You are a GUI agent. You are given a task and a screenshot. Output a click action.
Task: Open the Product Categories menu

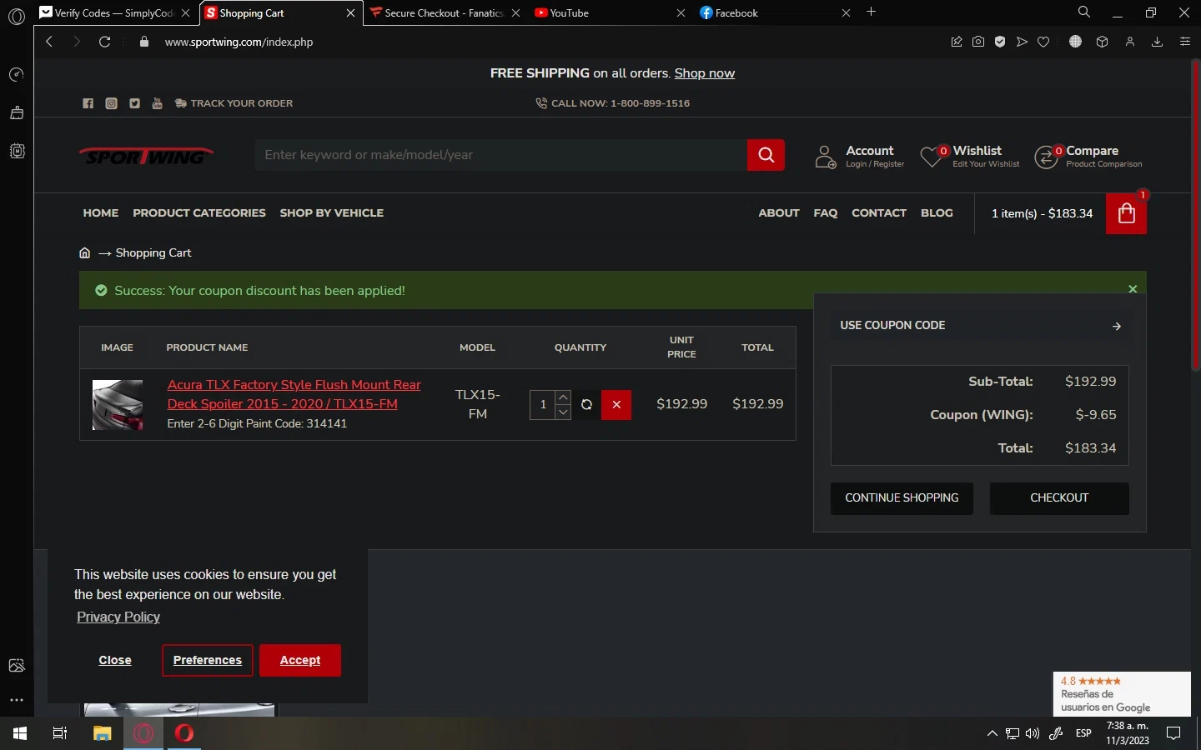(x=199, y=213)
